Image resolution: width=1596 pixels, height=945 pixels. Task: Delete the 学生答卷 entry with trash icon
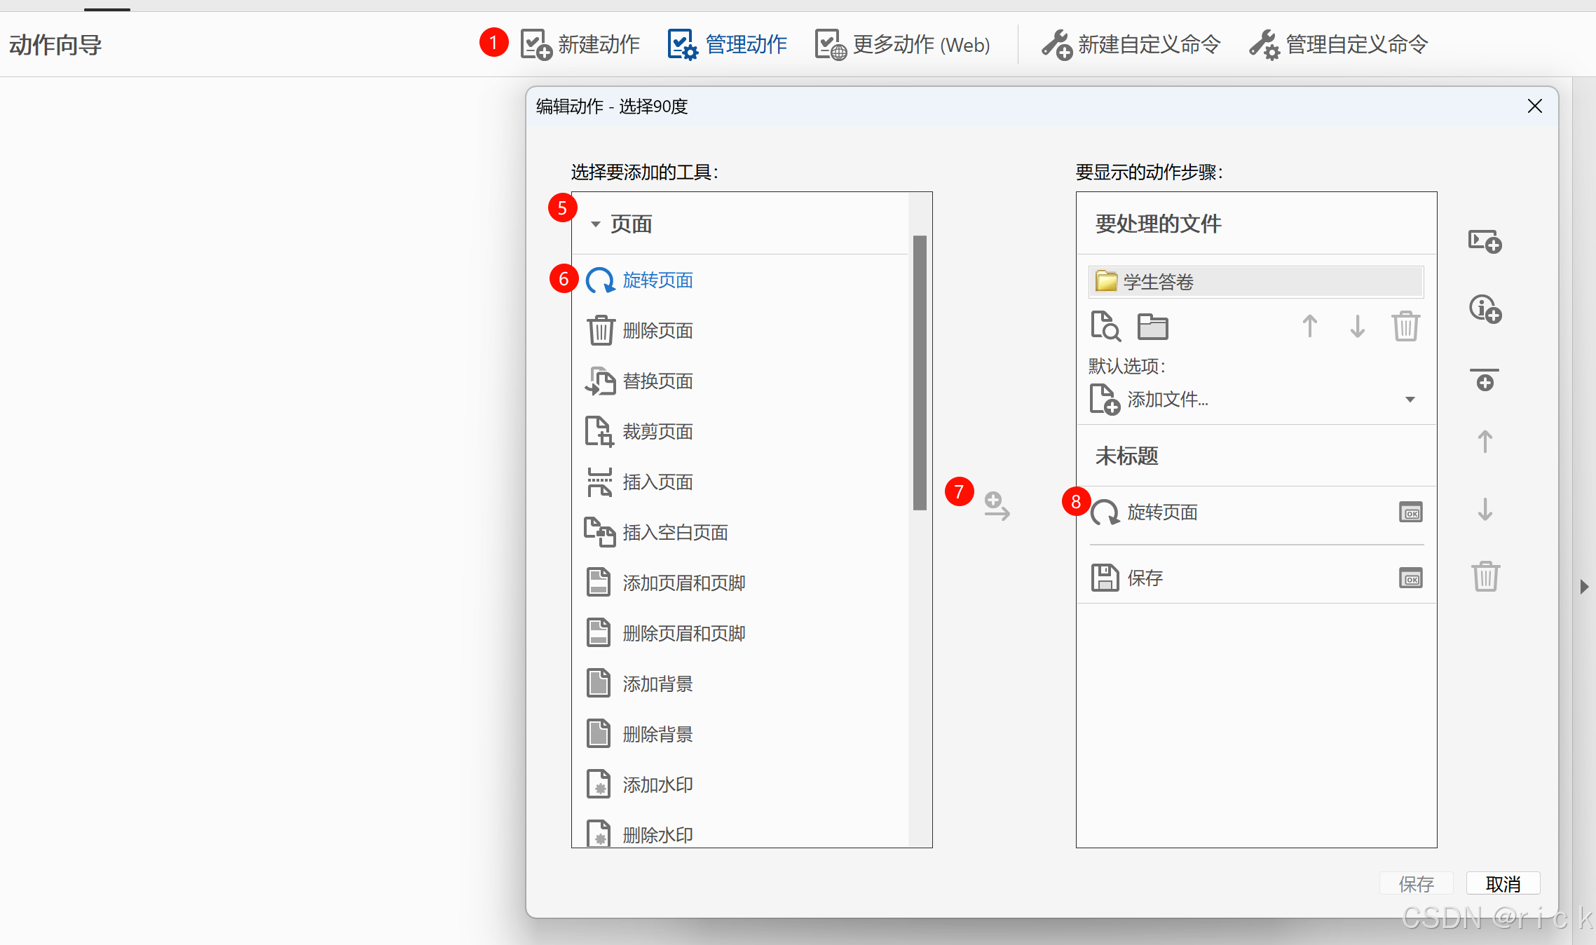click(1405, 327)
